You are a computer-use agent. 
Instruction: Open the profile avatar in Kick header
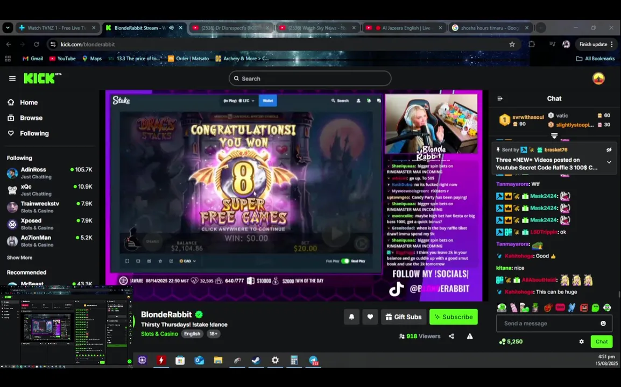pos(598,78)
